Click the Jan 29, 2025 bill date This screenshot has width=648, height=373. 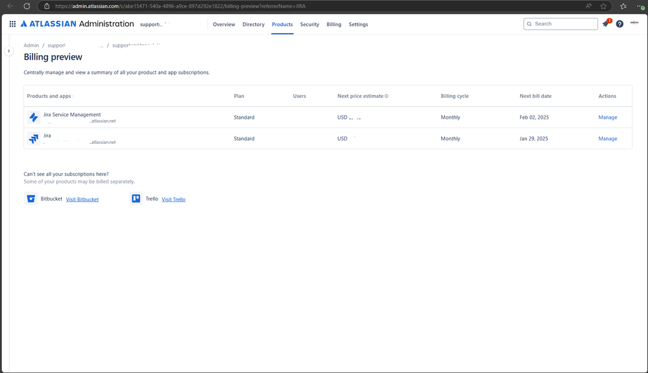(x=534, y=139)
